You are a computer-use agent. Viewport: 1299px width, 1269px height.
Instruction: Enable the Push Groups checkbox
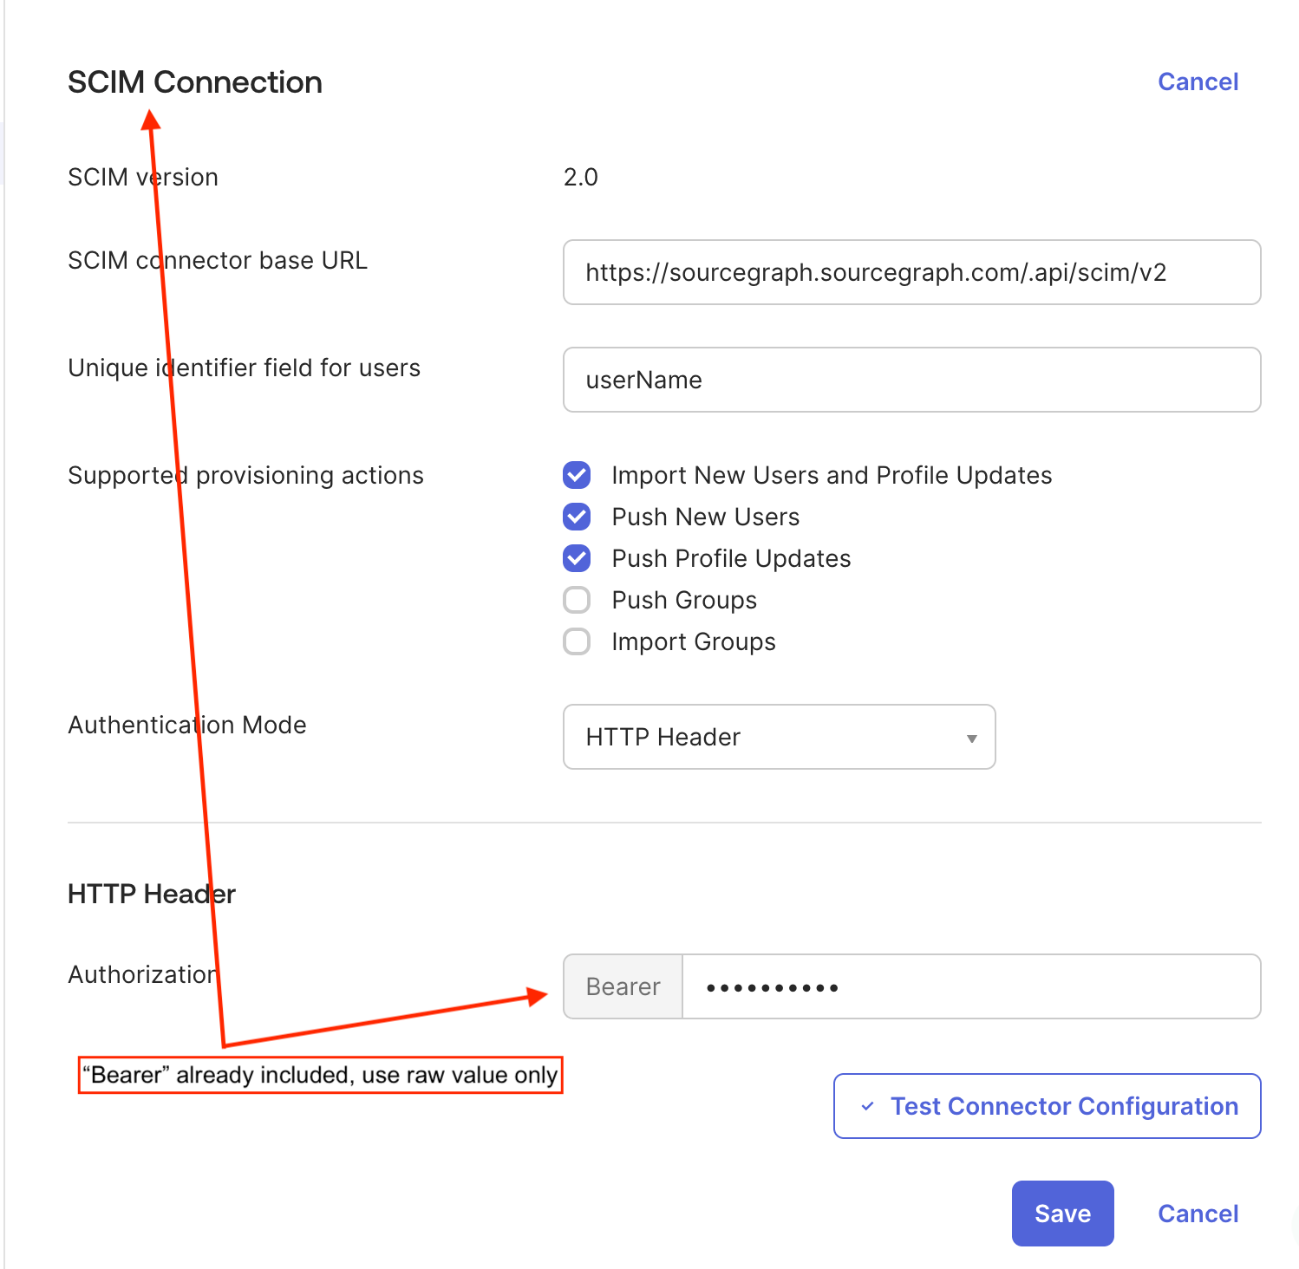click(577, 600)
